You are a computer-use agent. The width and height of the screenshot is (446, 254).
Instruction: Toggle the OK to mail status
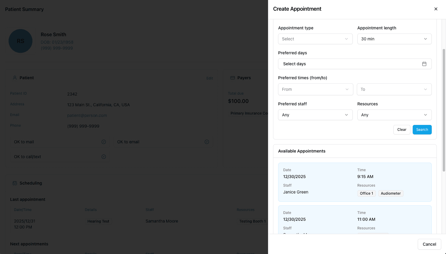click(x=103, y=142)
